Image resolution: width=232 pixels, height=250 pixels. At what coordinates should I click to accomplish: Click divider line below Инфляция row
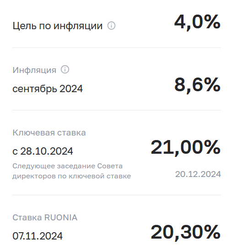point(117,110)
